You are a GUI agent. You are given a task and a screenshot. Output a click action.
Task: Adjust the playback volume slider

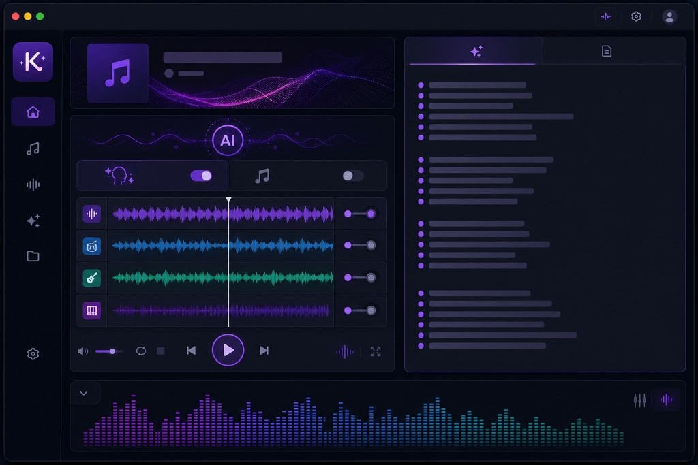coord(109,351)
